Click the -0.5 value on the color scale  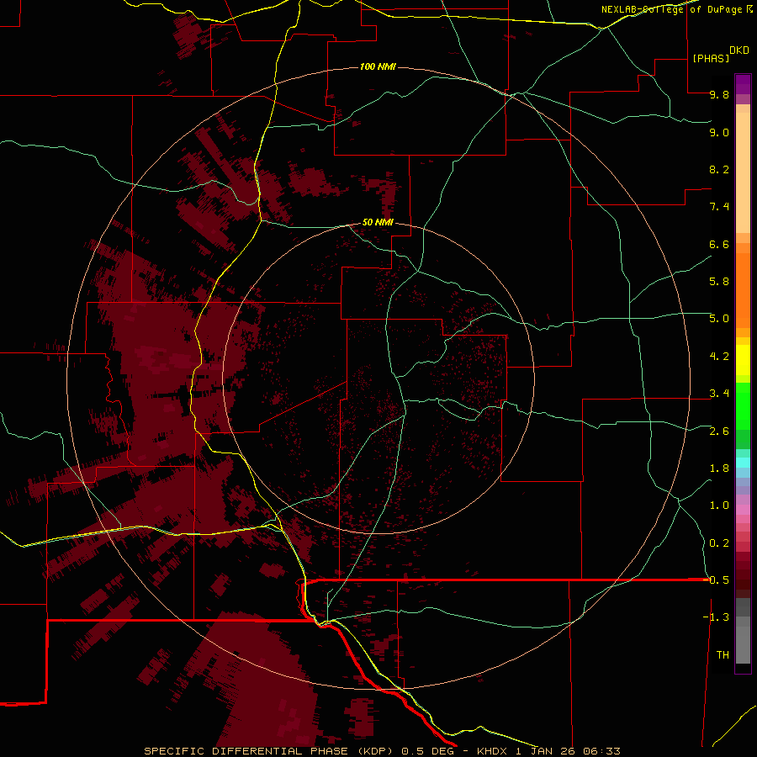(x=717, y=580)
